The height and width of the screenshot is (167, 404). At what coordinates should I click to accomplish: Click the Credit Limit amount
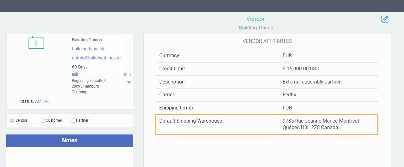301,69
